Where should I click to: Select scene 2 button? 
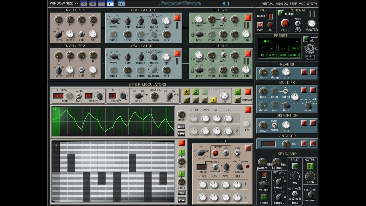196,100
